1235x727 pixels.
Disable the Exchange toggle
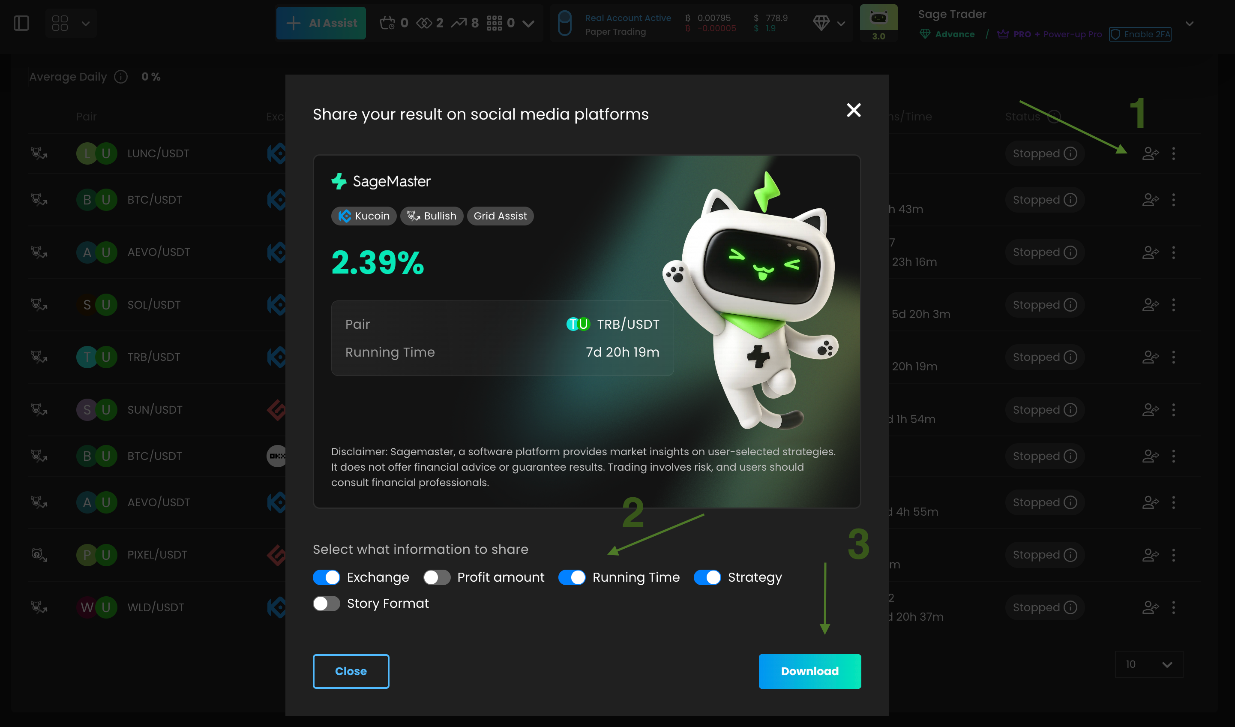click(327, 577)
